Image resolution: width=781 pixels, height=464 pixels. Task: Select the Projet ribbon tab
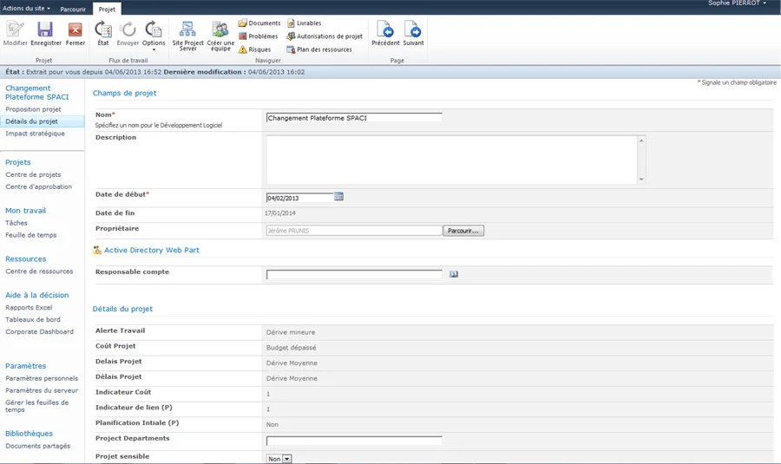(x=106, y=10)
